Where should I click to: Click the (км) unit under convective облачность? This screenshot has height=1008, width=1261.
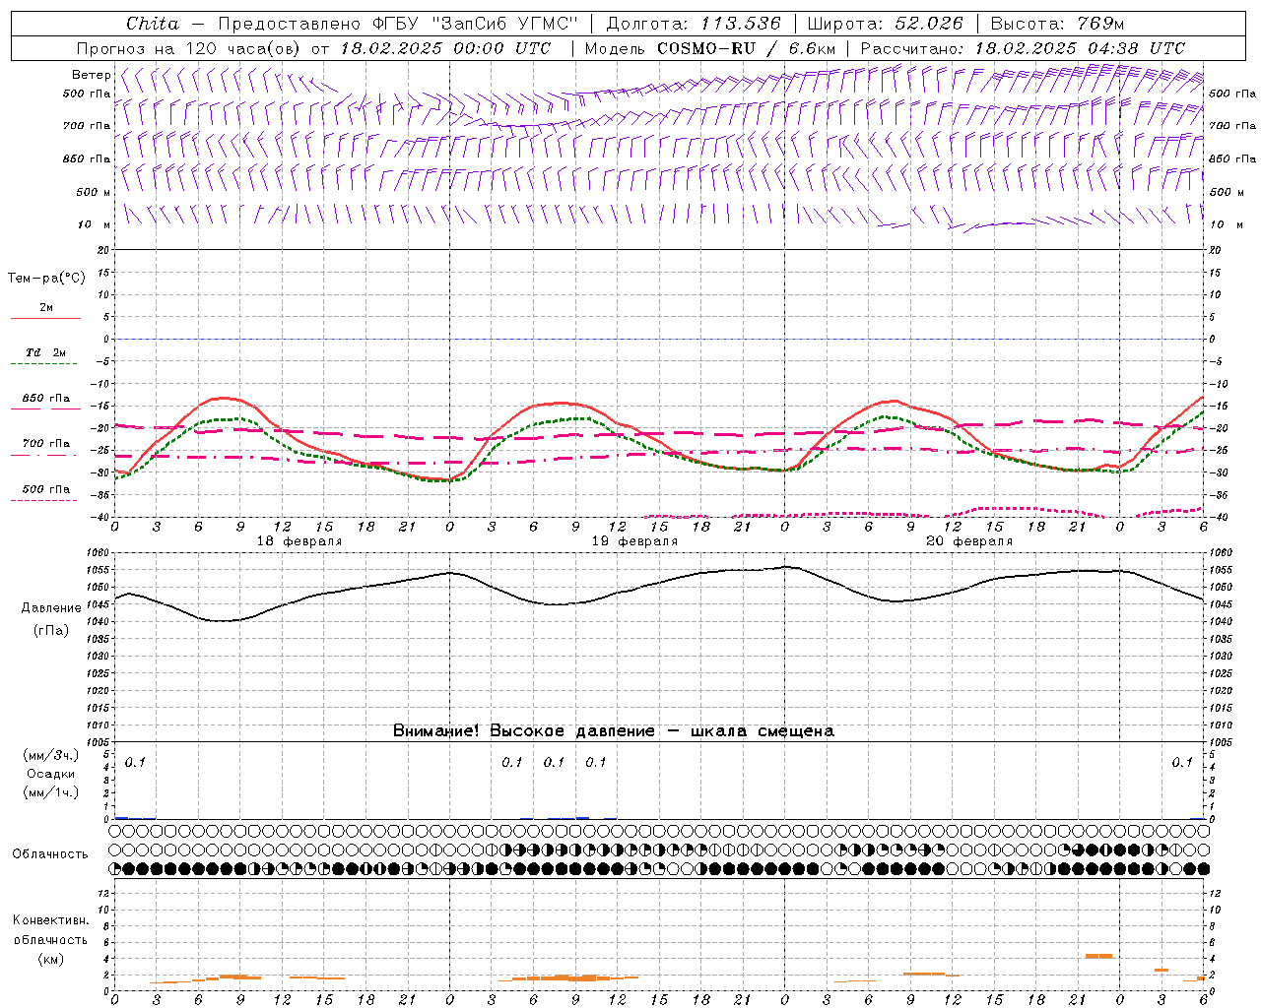click(50, 959)
